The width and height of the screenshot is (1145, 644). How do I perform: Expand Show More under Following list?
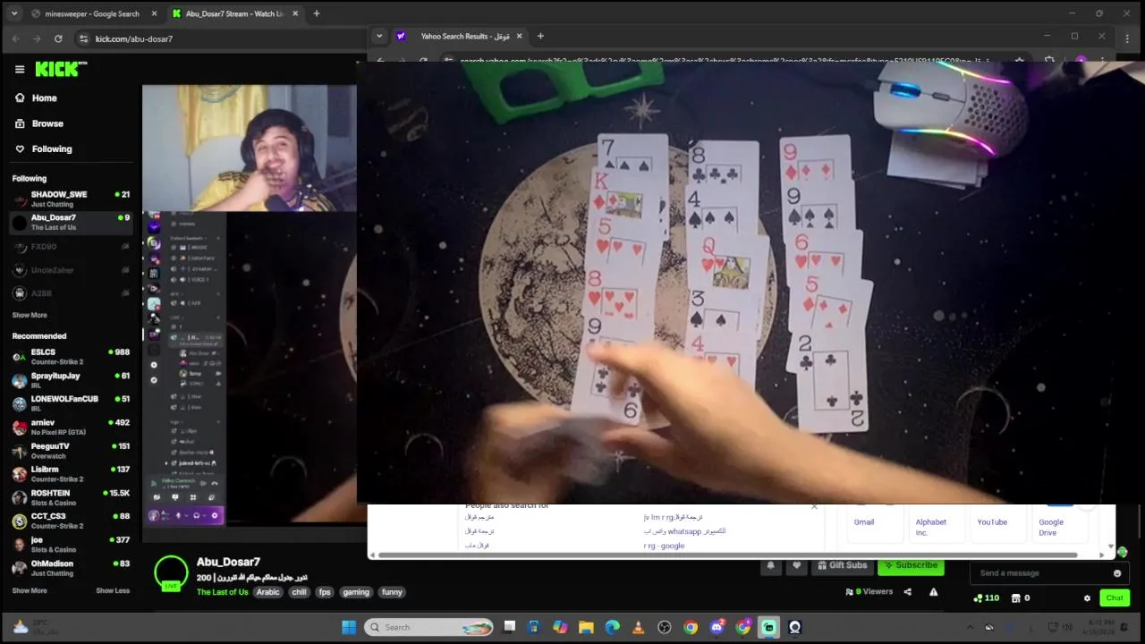pos(30,315)
